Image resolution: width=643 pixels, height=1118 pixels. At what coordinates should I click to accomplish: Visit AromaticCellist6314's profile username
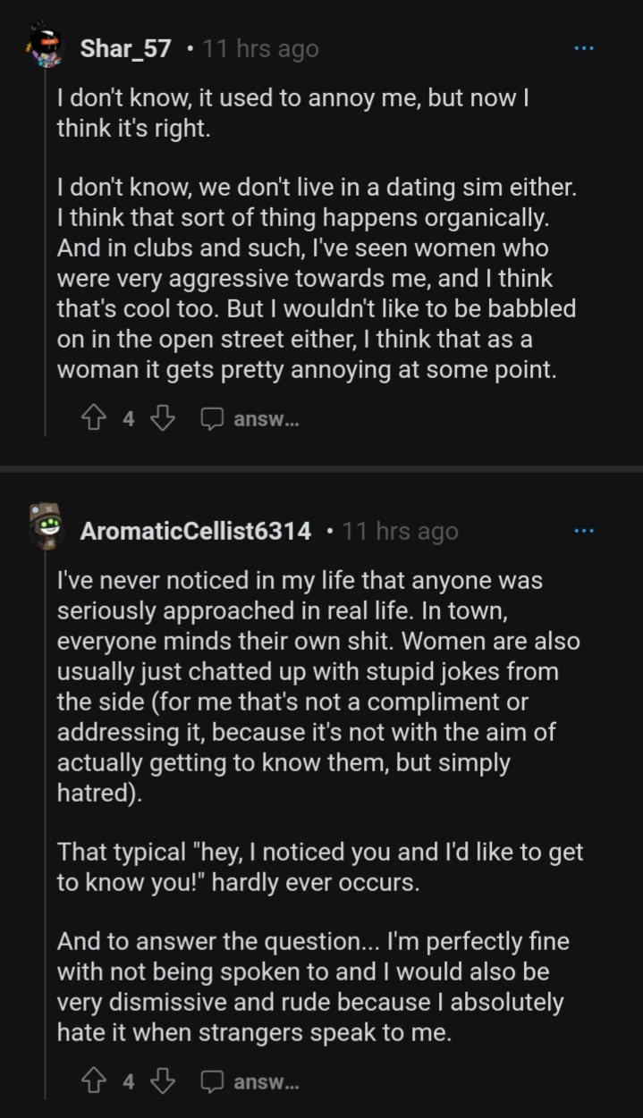(x=196, y=531)
